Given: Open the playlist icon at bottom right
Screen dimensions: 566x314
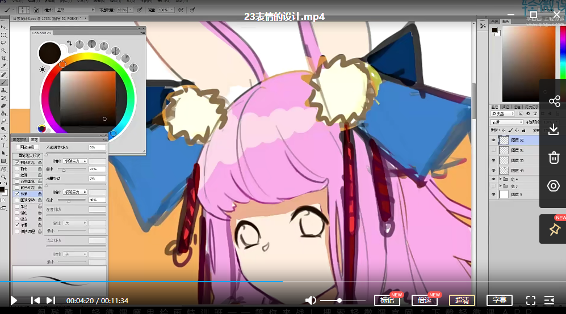Looking at the screenshot, I should 549,300.
